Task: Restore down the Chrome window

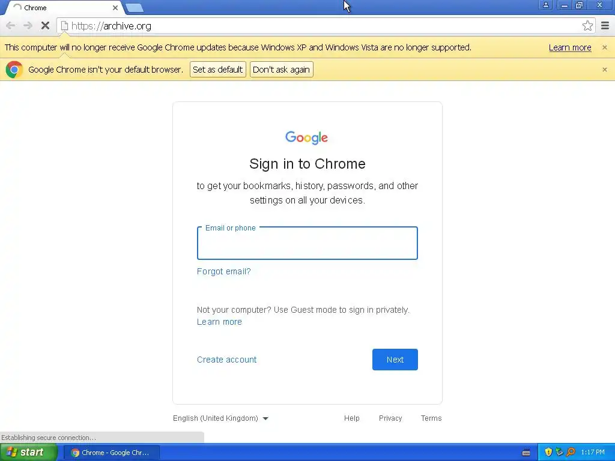Action: point(579,5)
